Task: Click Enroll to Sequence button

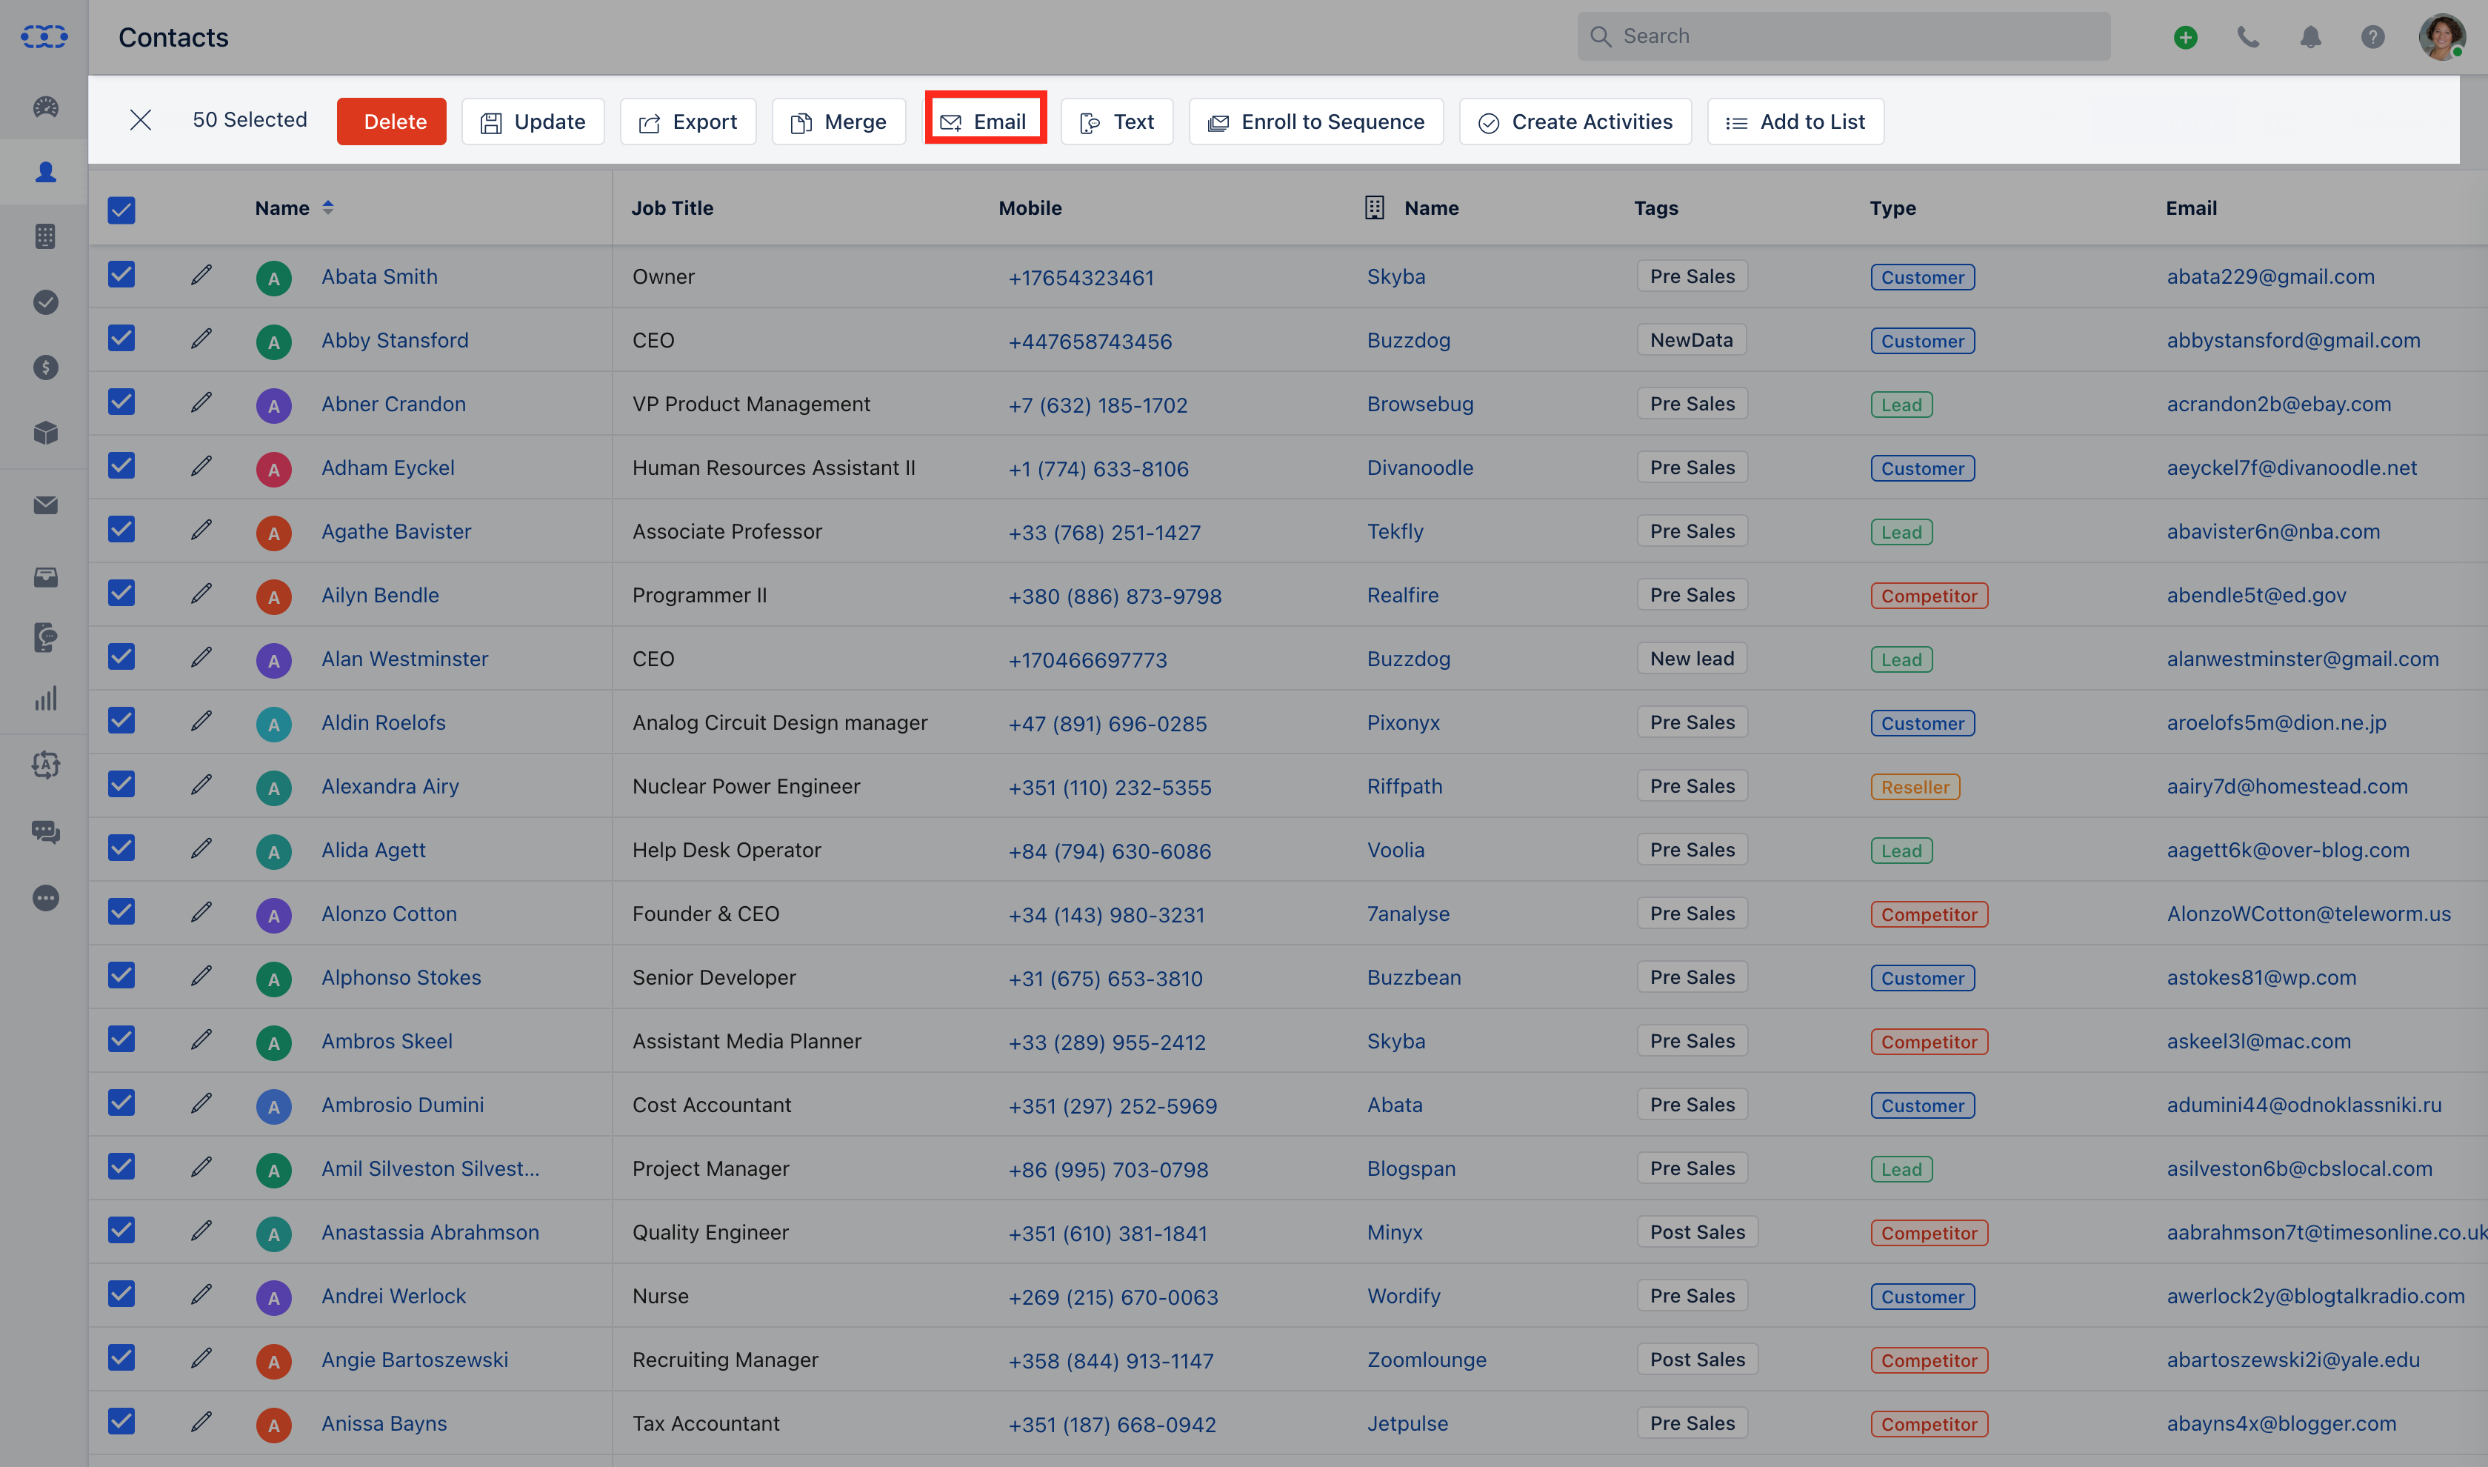Action: (x=1316, y=122)
